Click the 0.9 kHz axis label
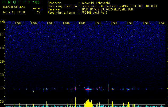 2,61
